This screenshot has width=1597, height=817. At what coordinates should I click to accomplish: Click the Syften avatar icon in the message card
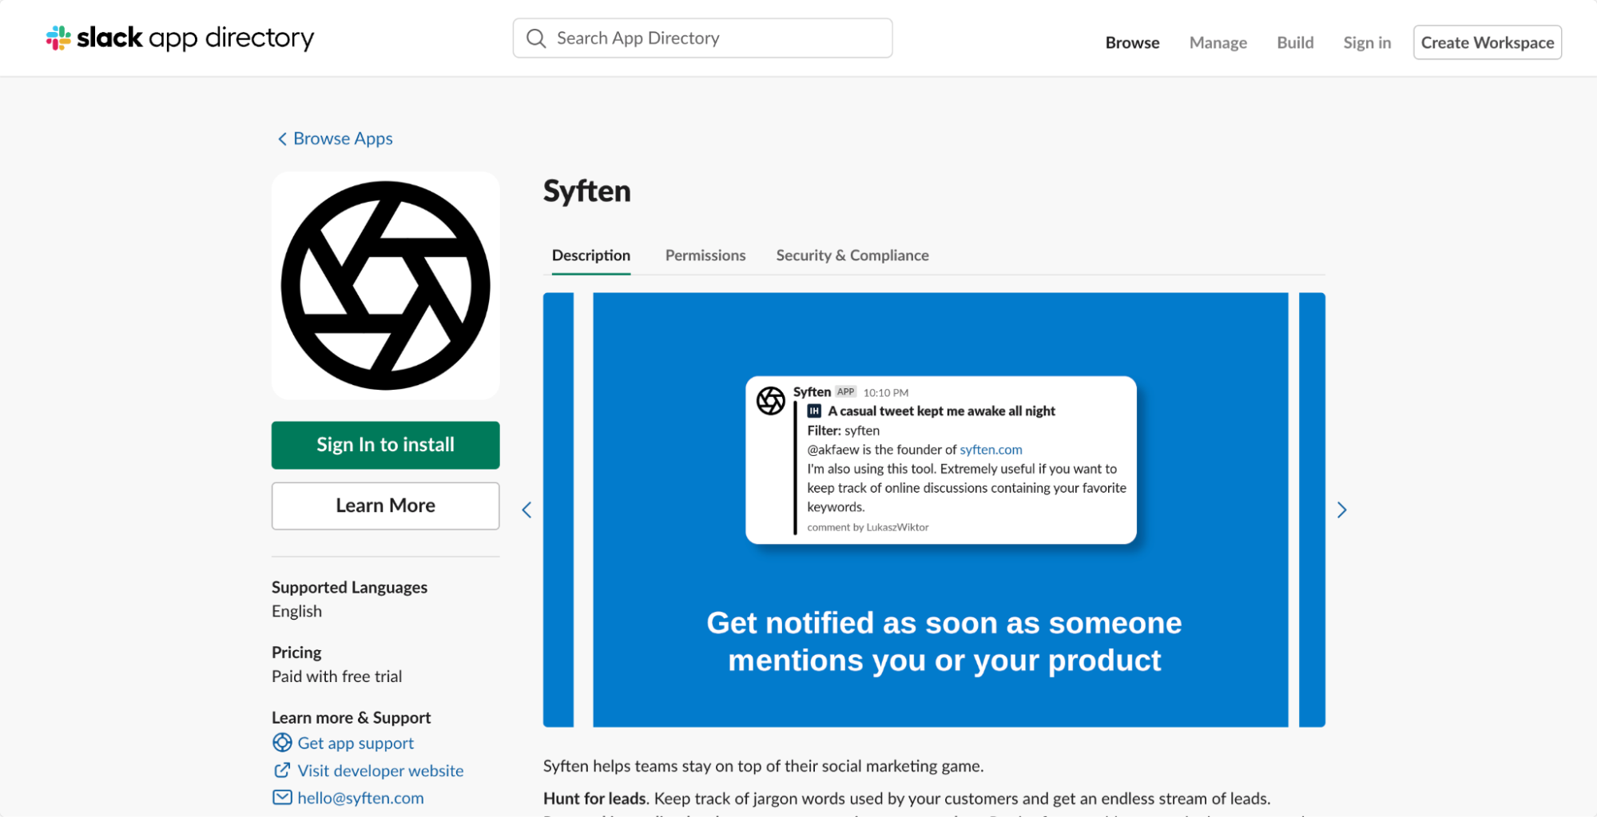tap(771, 400)
